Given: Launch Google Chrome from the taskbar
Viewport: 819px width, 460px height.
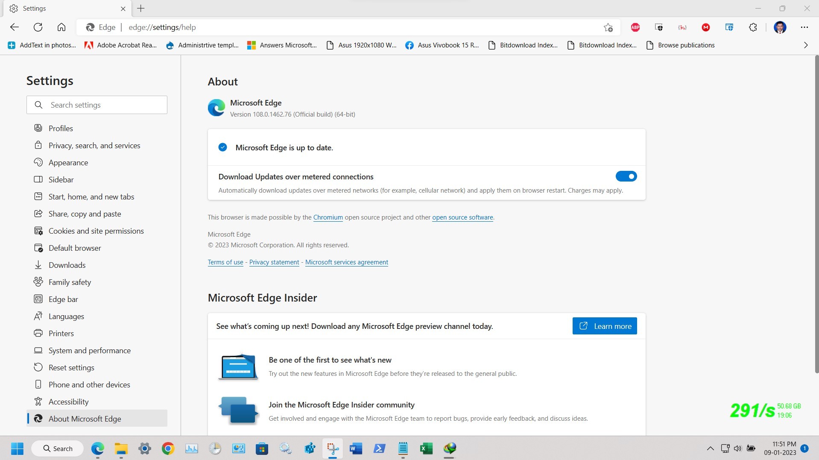Looking at the screenshot, I should 168,448.
